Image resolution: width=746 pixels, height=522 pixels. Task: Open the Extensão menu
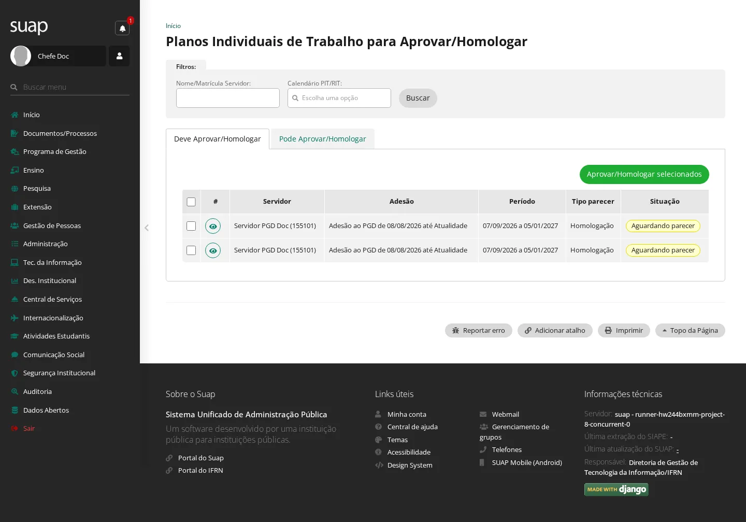[x=37, y=207]
